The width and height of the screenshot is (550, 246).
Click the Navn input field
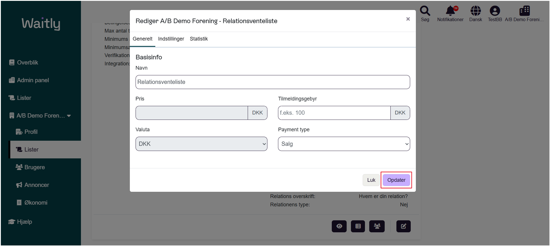tap(273, 82)
